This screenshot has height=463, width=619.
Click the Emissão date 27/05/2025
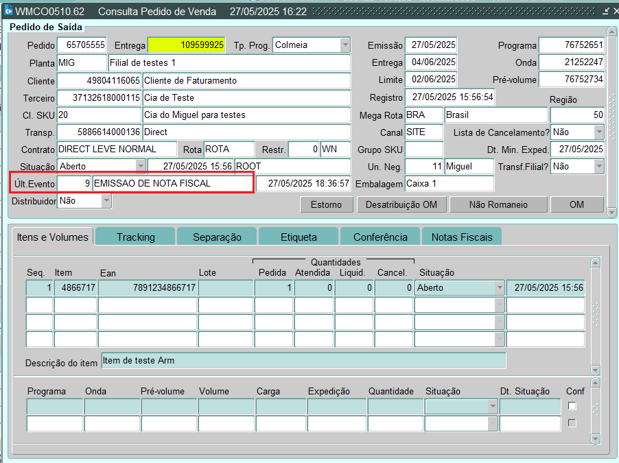431,45
